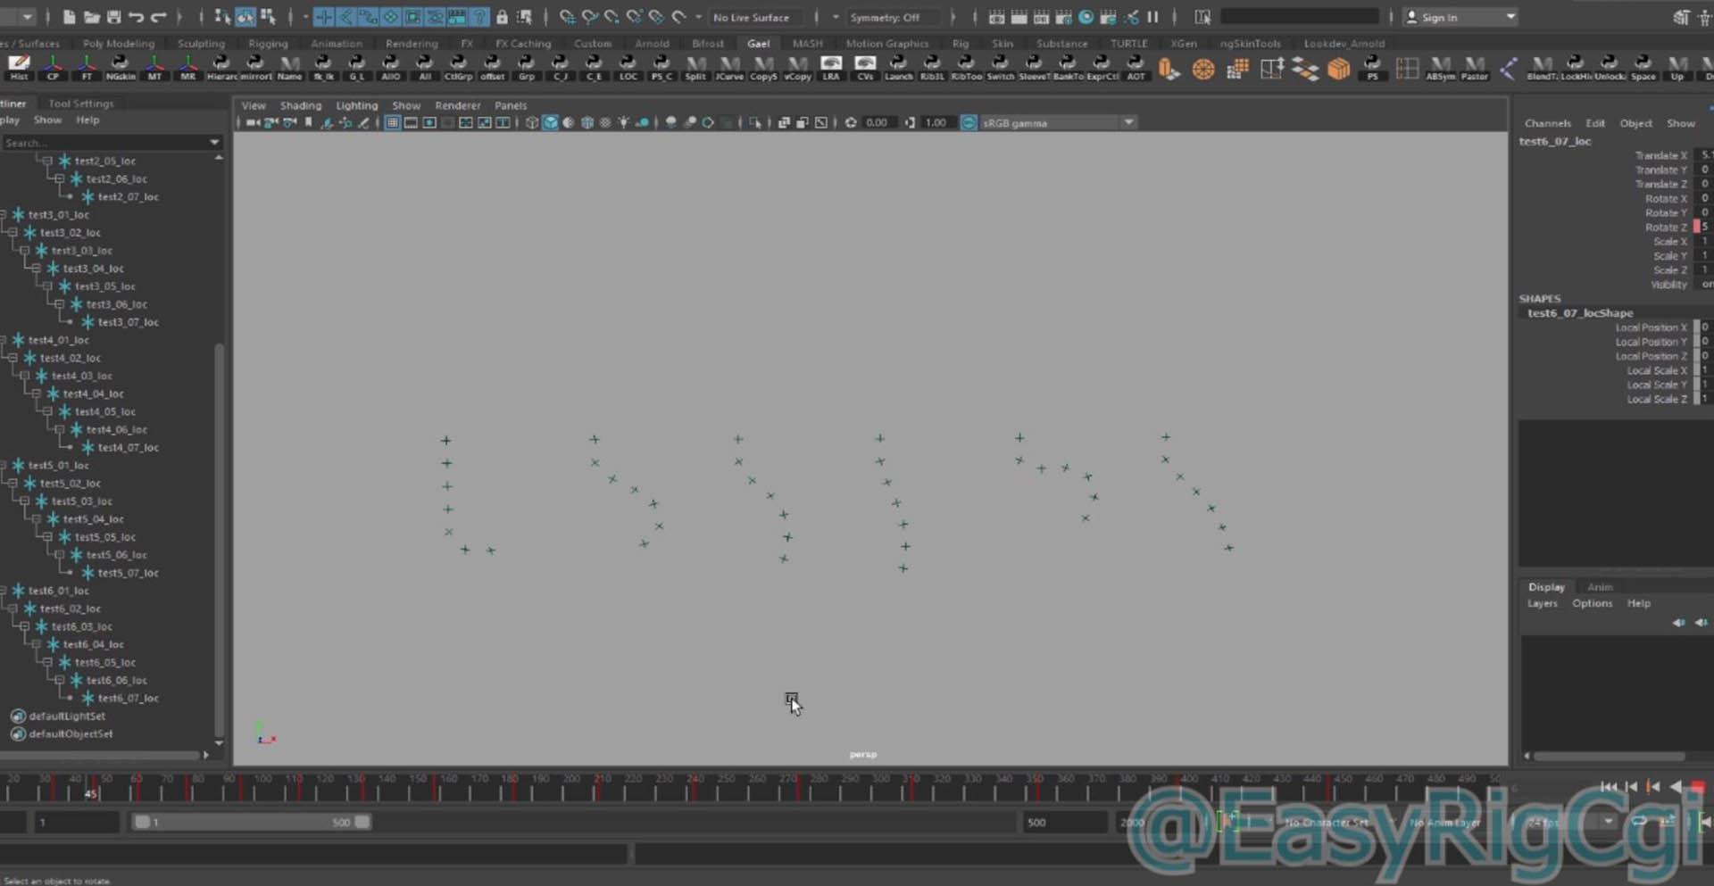Toggle the viewport grid display icon
The image size is (1714, 886).
[x=392, y=123]
